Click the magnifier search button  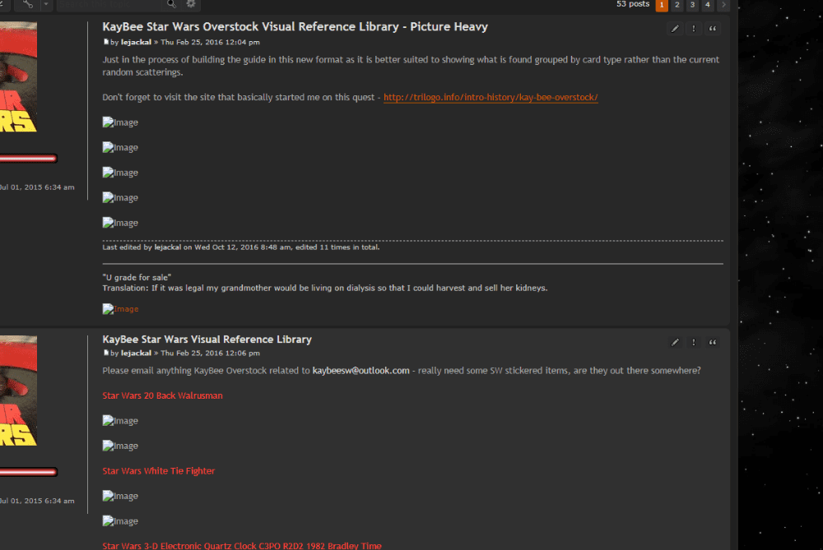pyautogui.click(x=171, y=4)
